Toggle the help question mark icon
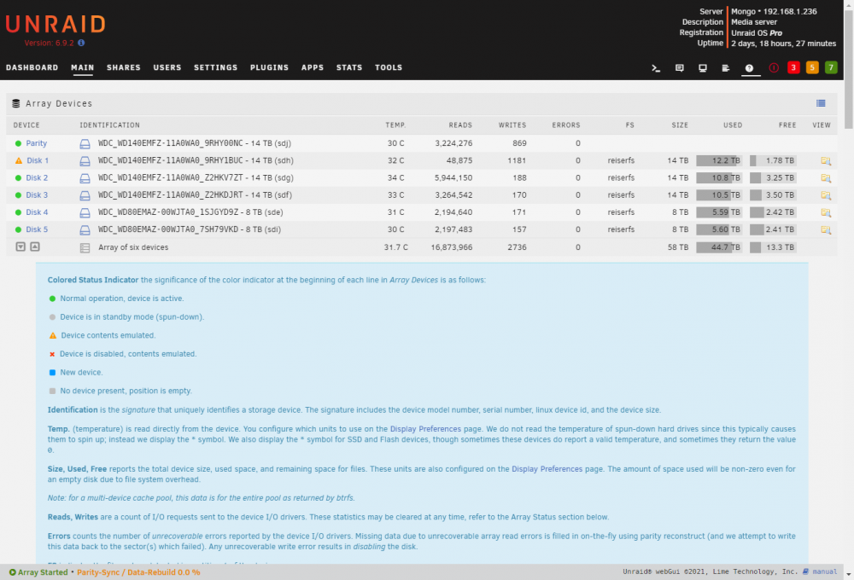This screenshot has width=854, height=580. tap(750, 68)
